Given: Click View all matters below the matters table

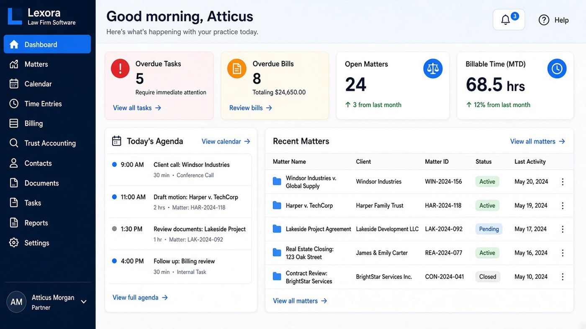Looking at the screenshot, I should [x=300, y=301].
